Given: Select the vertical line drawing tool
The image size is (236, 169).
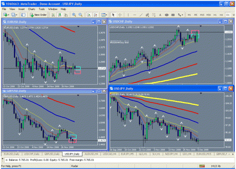Looking at the screenshot, I should pos(128,15).
